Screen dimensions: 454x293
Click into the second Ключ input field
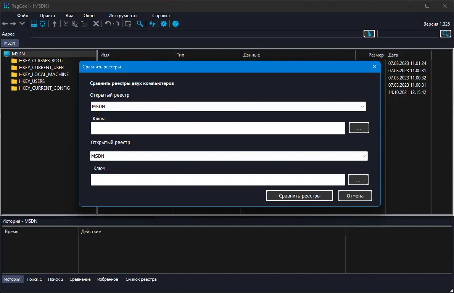click(x=217, y=180)
